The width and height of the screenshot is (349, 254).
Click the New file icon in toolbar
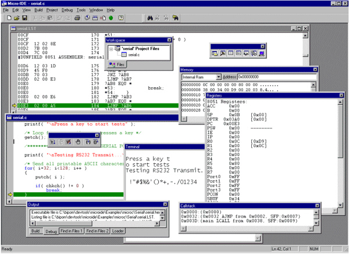[10, 18]
